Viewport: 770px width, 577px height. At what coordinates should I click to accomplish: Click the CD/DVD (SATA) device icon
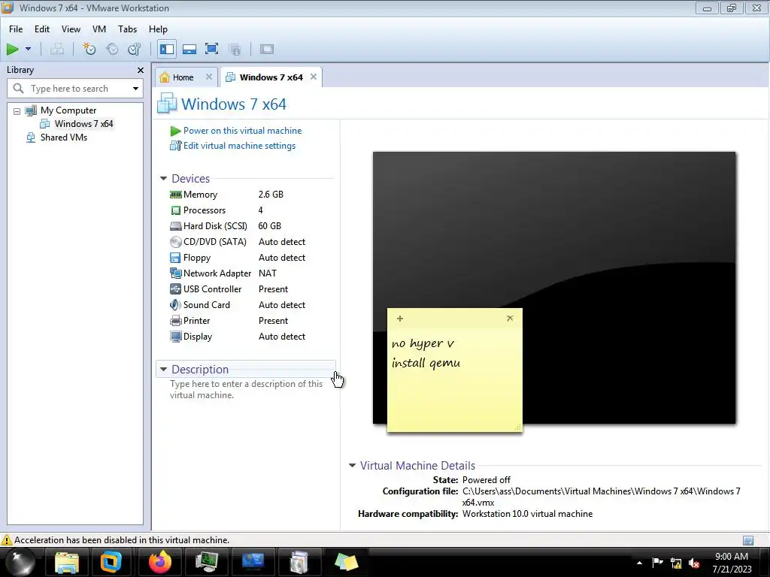175,242
